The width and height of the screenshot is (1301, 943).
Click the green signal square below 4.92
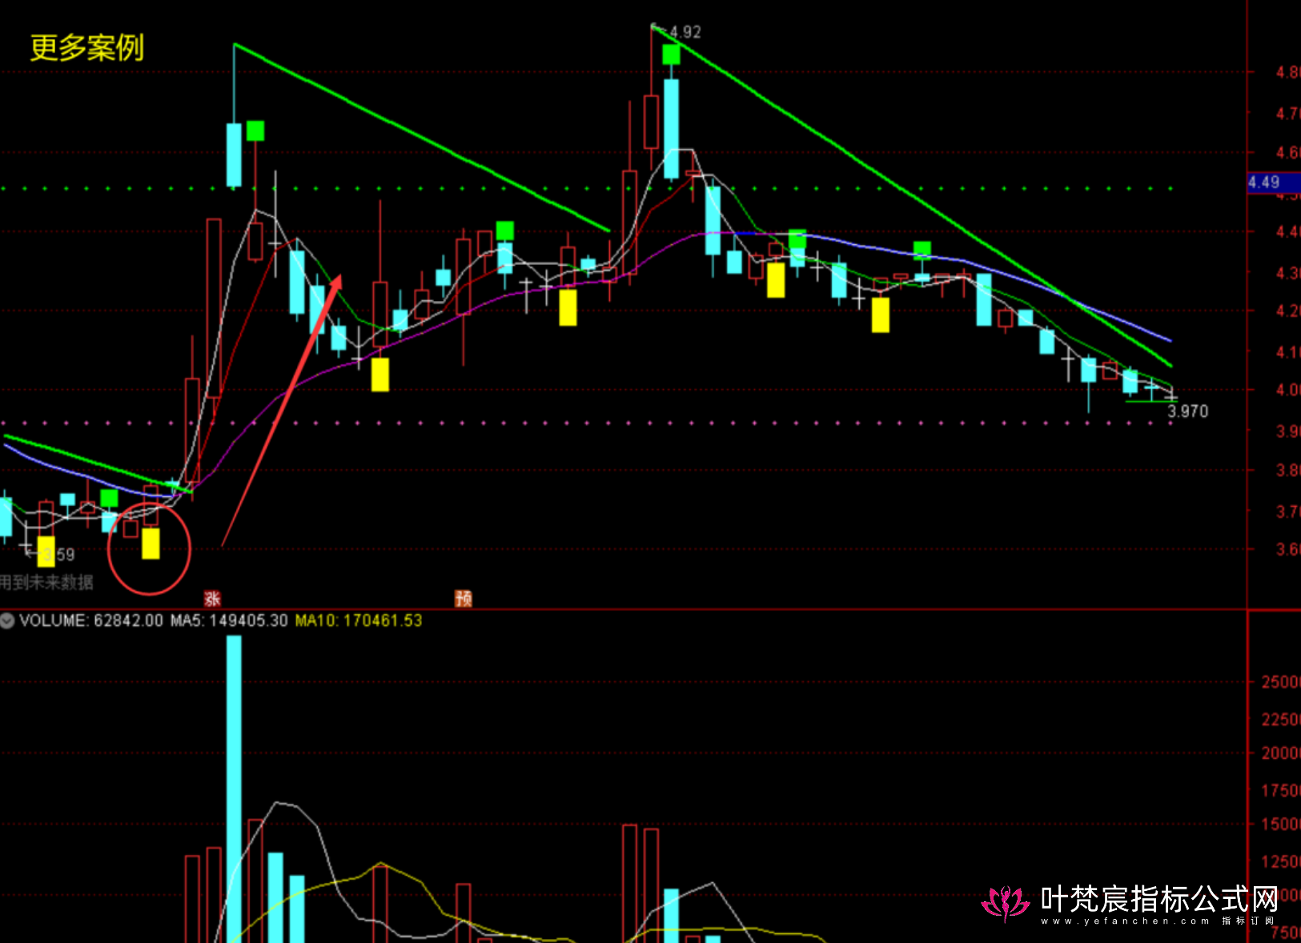click(x=671, y=54)
